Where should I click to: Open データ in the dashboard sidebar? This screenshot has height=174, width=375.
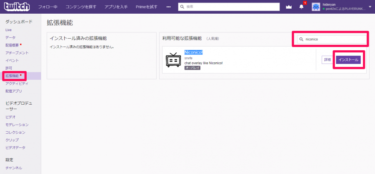point(10,38)
